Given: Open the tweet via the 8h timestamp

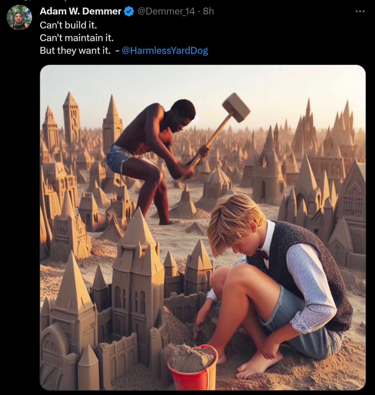Looking at the screenshot, I should (208, 11).
